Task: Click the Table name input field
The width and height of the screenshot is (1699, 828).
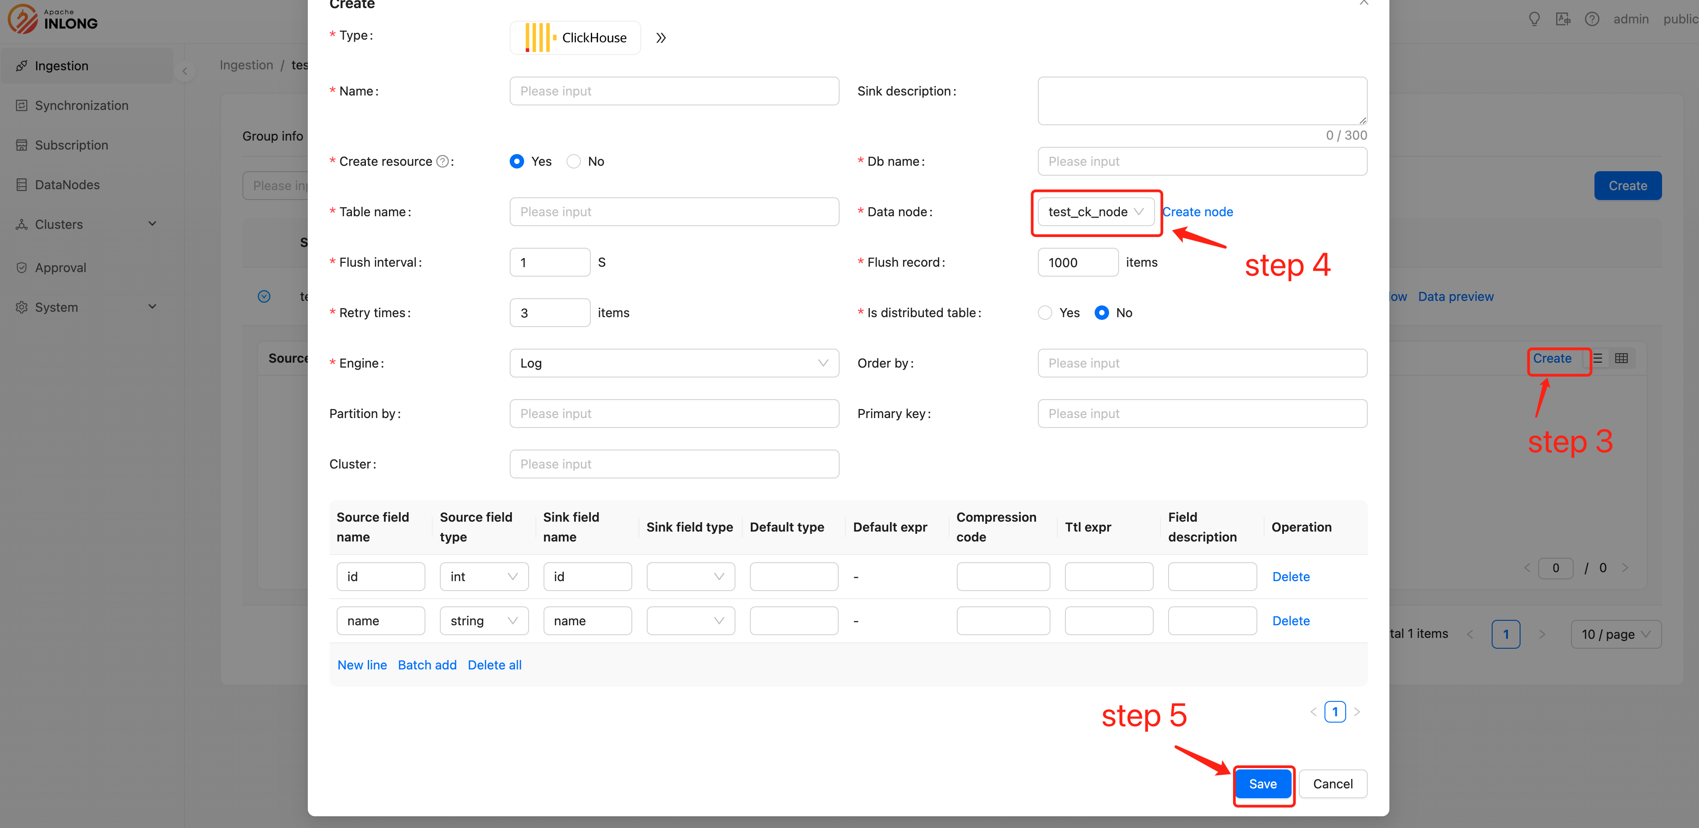Action: (x=673, y=212)
